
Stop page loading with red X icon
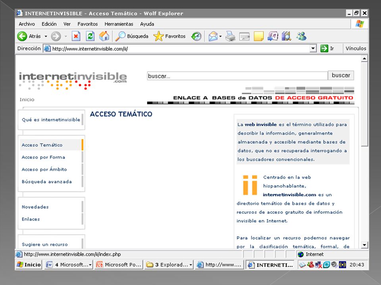point(76,36)
